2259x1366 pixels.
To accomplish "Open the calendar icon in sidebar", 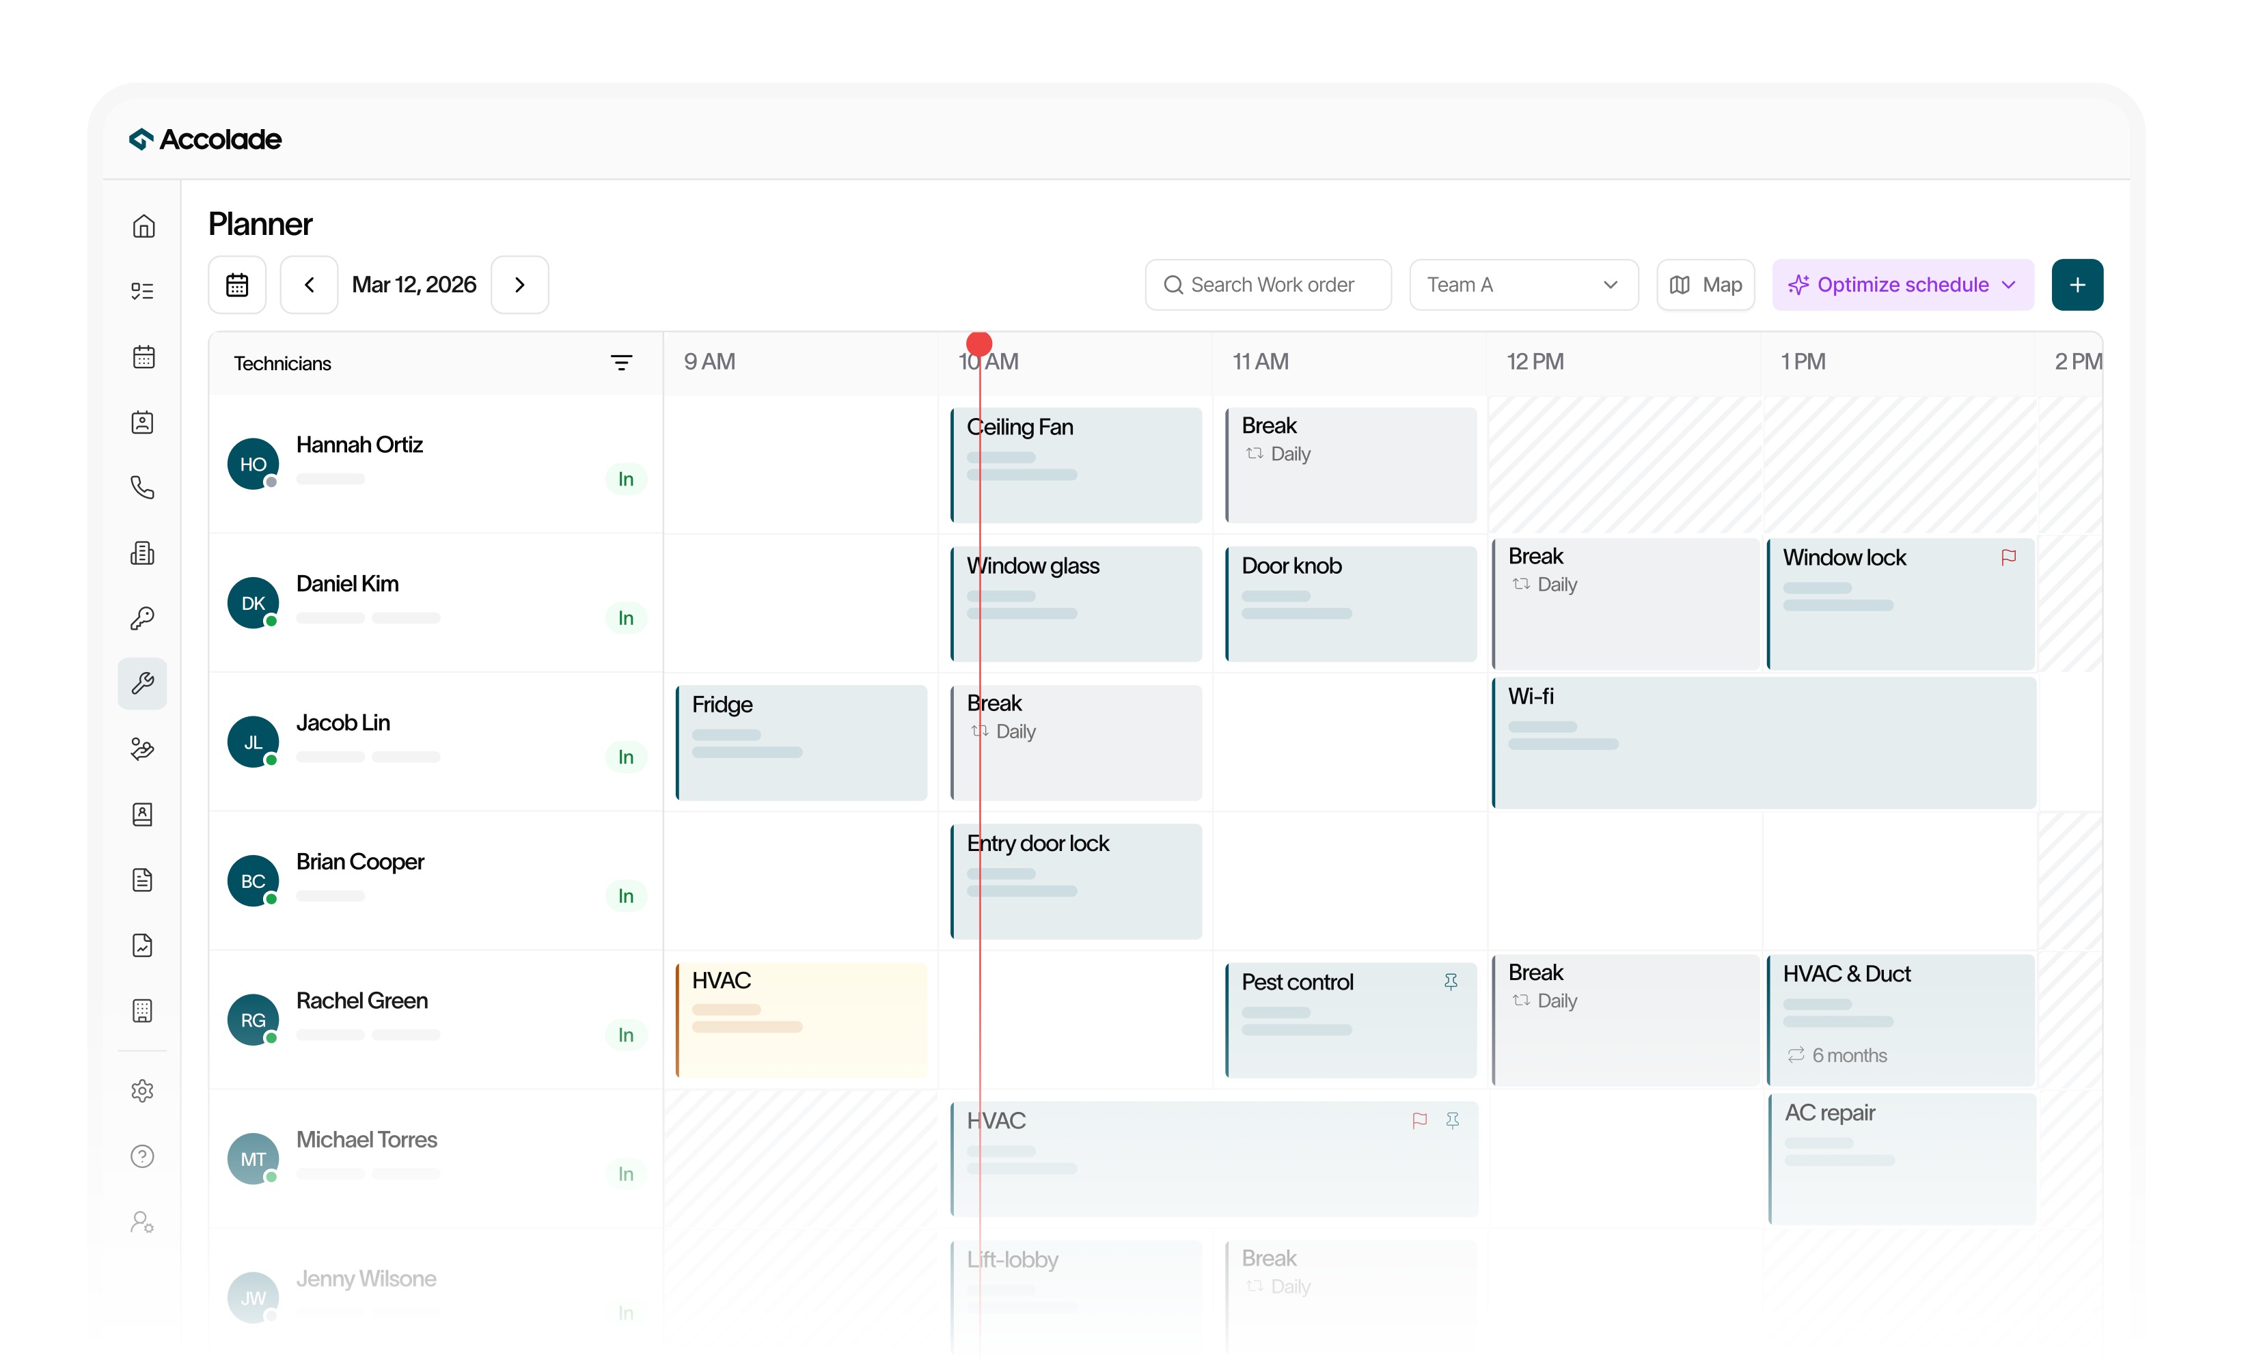I will 143,357.
